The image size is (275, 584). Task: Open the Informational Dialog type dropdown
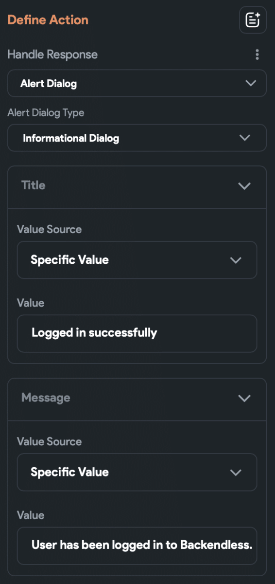coord(137,138)
